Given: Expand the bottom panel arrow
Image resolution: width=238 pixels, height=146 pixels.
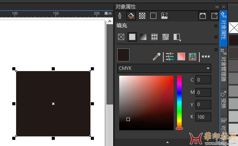Looking at the screenshot, I should coord(167,142).
